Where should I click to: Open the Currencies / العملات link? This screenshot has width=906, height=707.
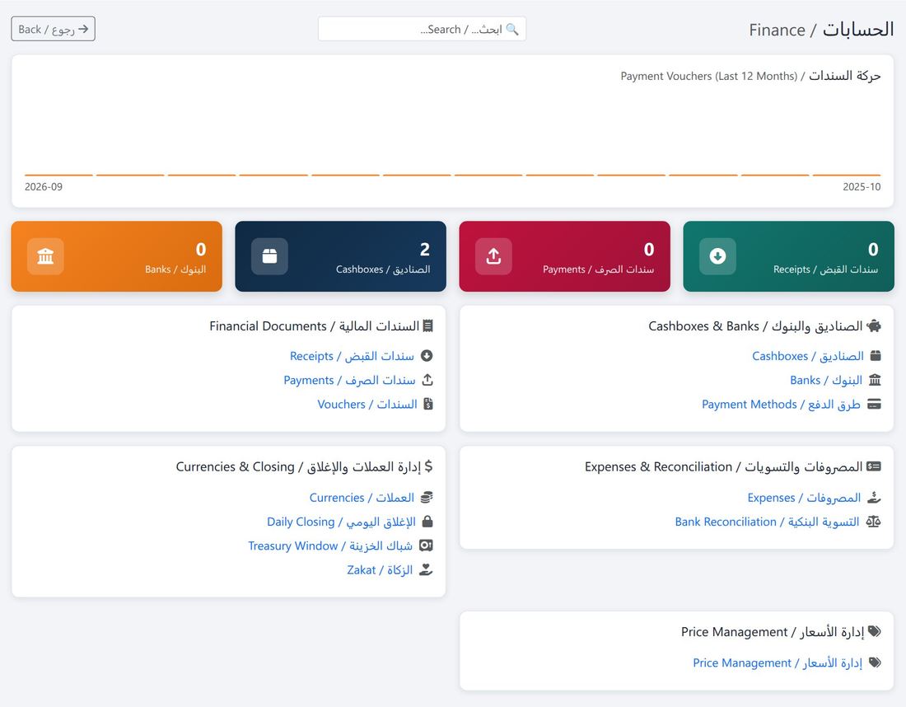(x=362, y=498)
